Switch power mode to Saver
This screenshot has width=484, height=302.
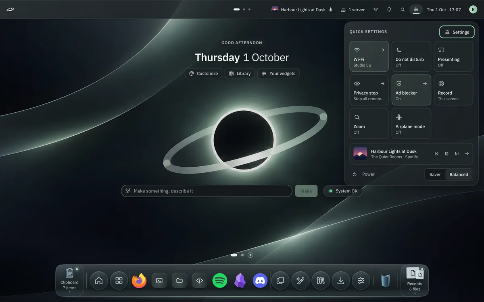(435, 174)
